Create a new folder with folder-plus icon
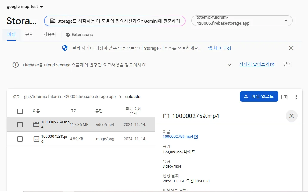 click(x=284, y=97)
